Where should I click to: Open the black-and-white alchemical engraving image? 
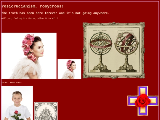tap(46, 111)
